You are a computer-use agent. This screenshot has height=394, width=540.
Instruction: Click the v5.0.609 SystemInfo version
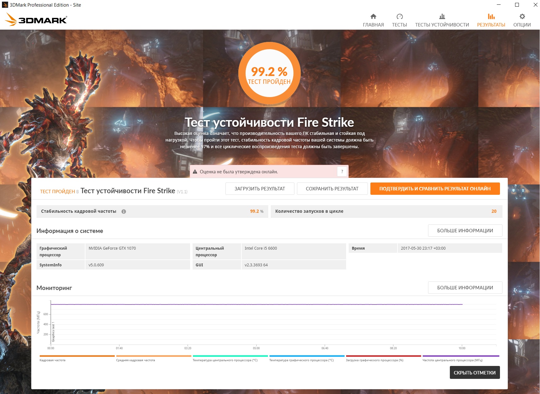click(x=96, y=265)
